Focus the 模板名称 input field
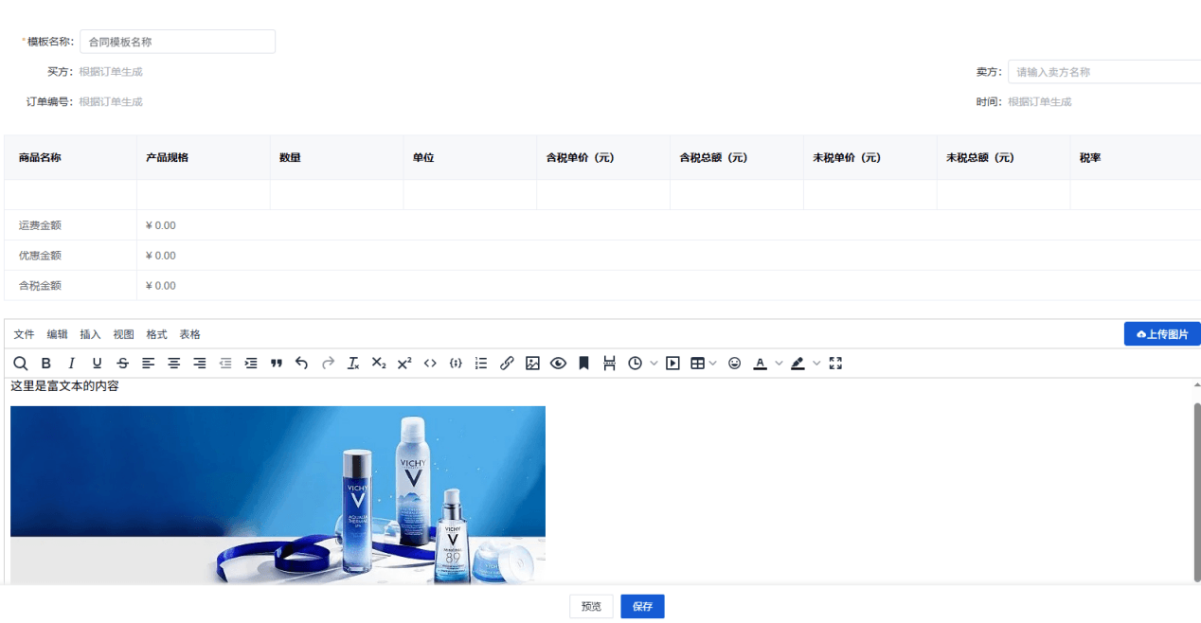Screen dimensions: 1201x623 (x=177, y=42)
